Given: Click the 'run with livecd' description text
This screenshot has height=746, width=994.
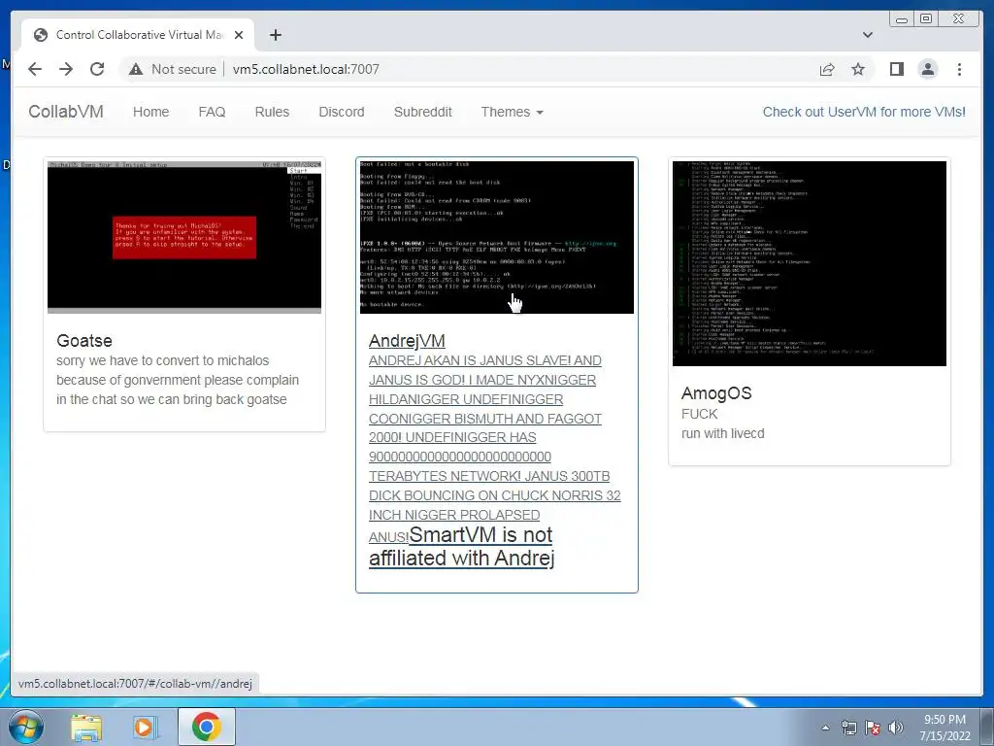Looking at the screenshot, I should tap(722, 433).
